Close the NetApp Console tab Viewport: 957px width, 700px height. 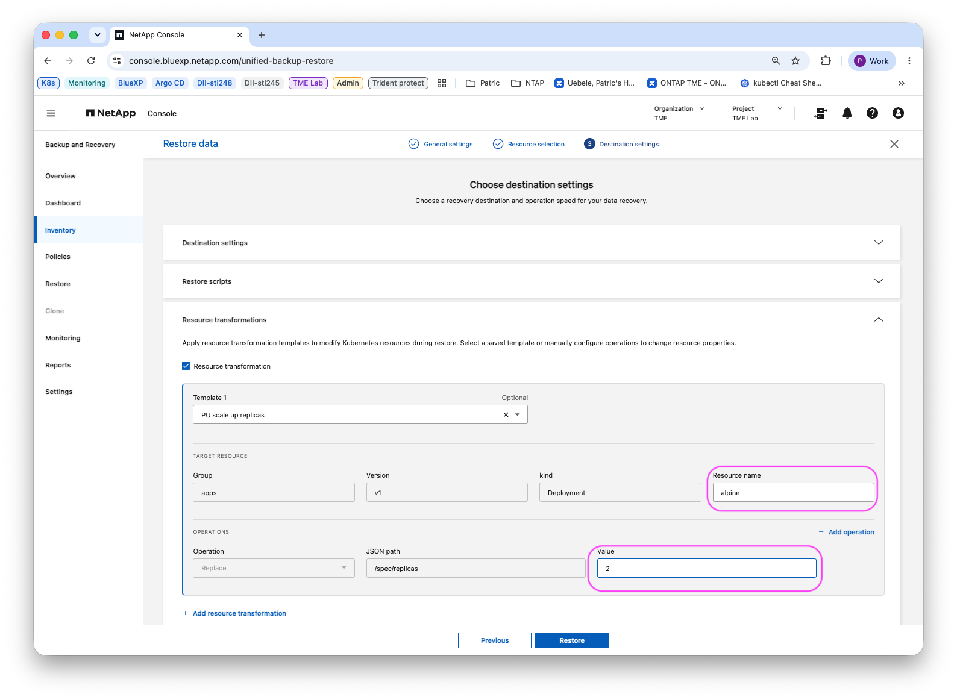click(x=240, y=35)
